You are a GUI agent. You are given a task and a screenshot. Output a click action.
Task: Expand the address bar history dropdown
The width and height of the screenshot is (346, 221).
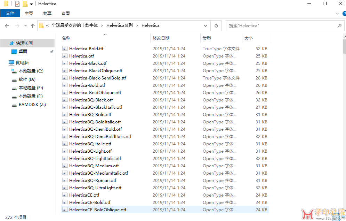click(206, 26)
